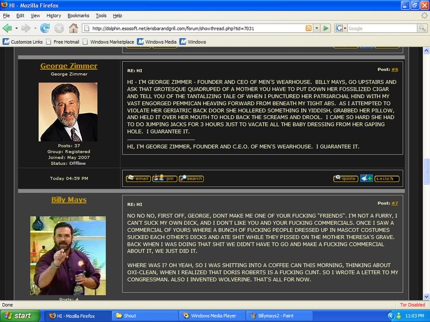Click the HI - Mozilla Firefox taskbar button
The width and height of the screenshot is (430, 322).
(77, 316)
